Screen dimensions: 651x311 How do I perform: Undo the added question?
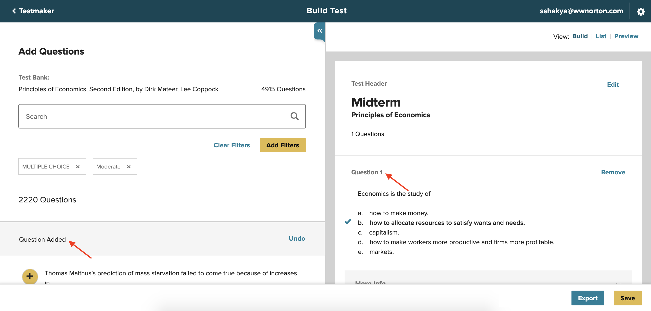pyautogui.click(x=297, y=238)
